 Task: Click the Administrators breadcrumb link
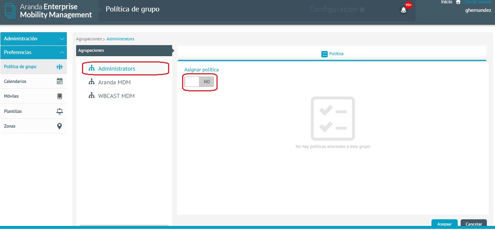coord(120,39)
